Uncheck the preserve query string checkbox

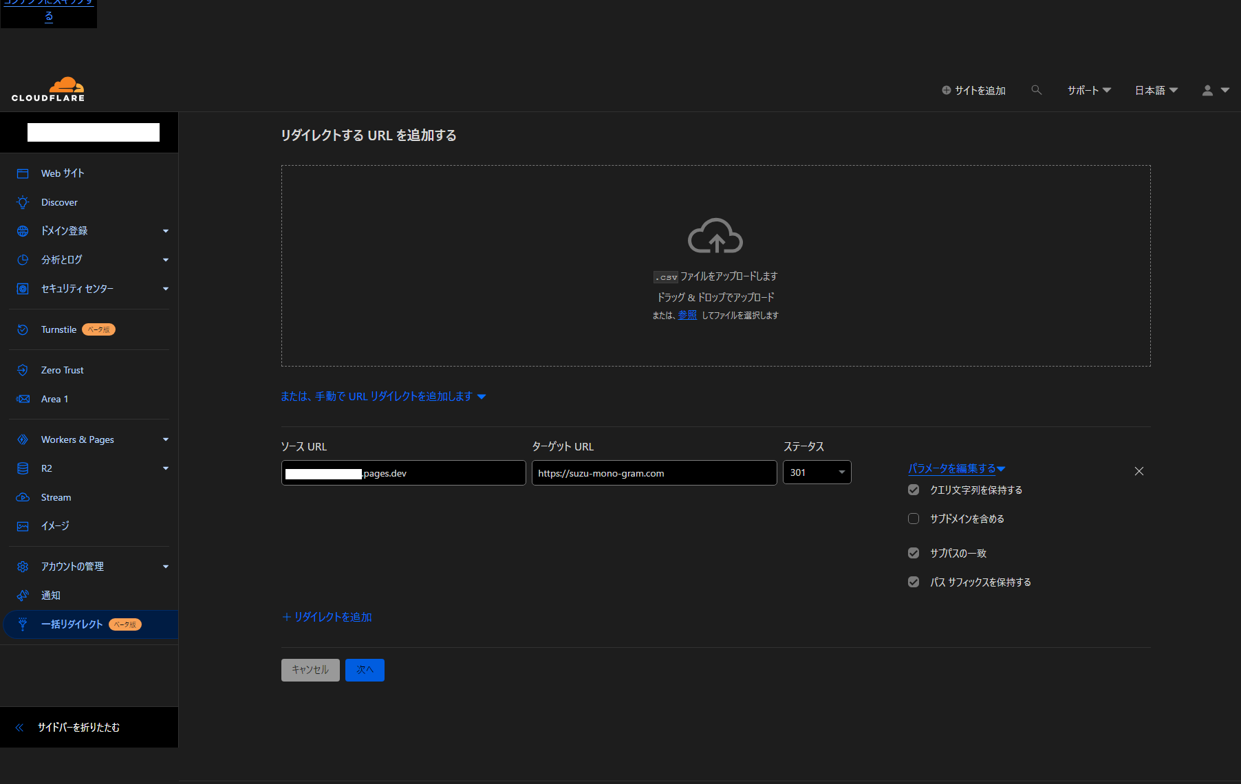coord(914,490)
